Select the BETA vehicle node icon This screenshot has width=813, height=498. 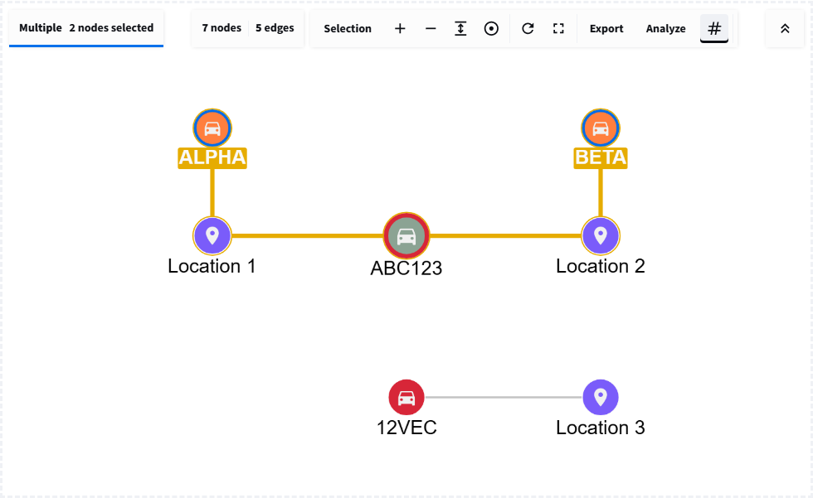point(601,128)
